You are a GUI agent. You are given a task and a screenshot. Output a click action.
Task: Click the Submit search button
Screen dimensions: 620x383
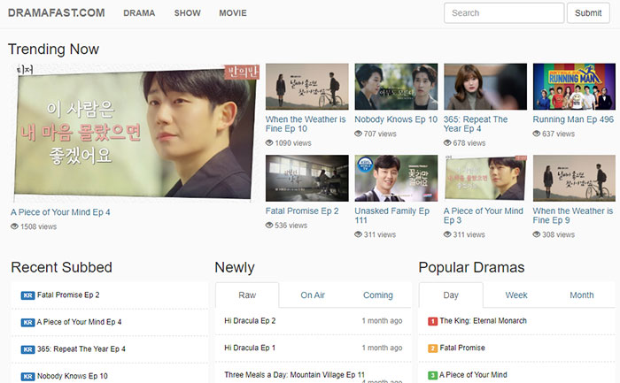click(x=588, y=13)
